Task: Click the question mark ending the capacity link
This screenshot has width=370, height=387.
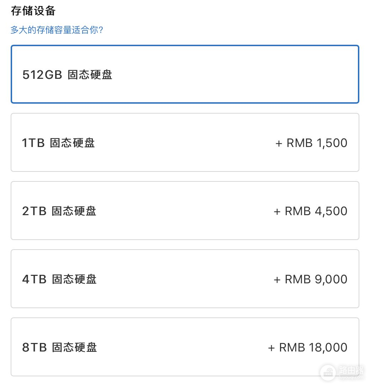Action: coord(101,30)
